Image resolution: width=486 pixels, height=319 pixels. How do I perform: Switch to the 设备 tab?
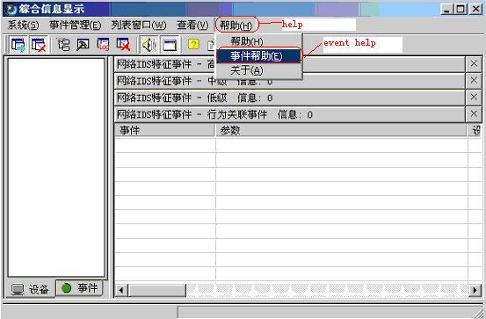click(x=31, y=289)
